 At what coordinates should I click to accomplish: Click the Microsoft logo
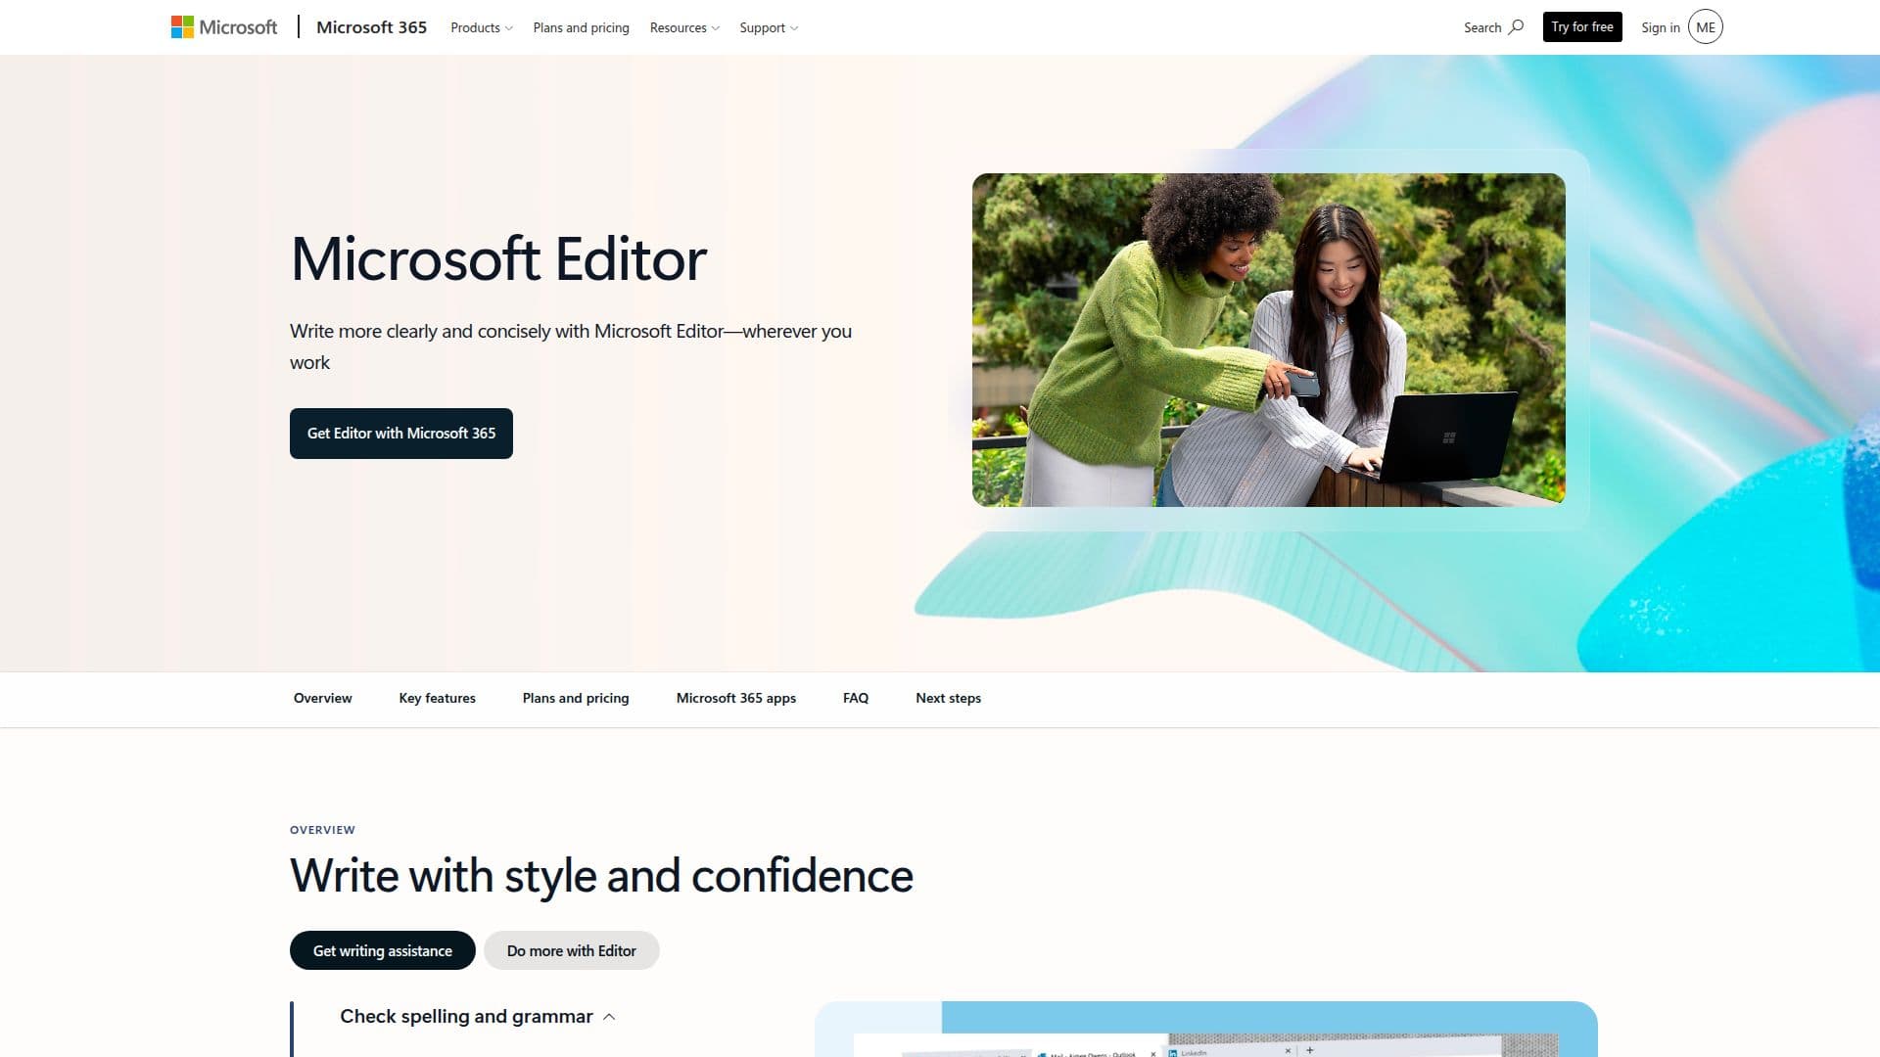coord(224,27)
